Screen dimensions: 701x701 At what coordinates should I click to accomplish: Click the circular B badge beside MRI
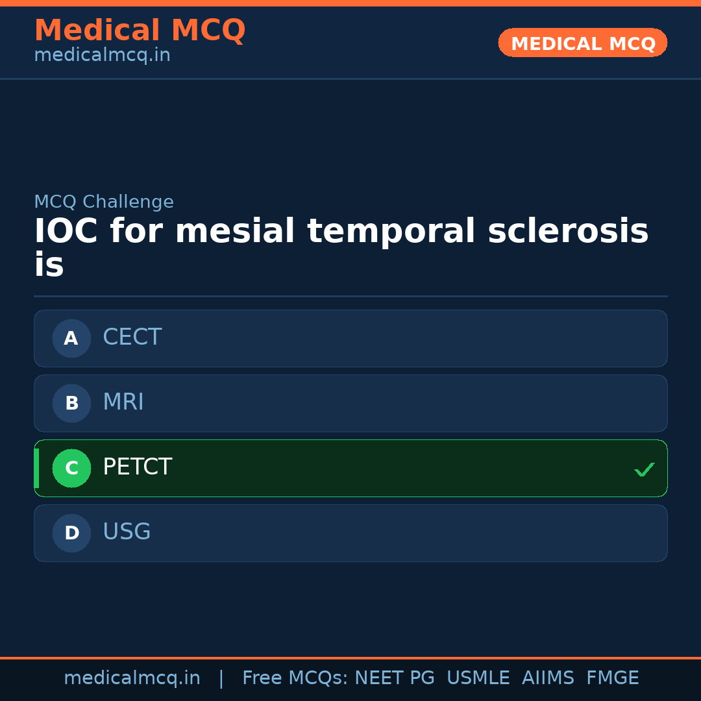pyautogui.click(x=71, y=403)
